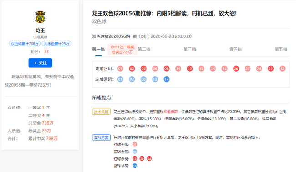This screenshot has width=296, height=172.
Task: Open the 大乐透累计29万 badge
Action: pyautogui.click(x=56, y=44)
